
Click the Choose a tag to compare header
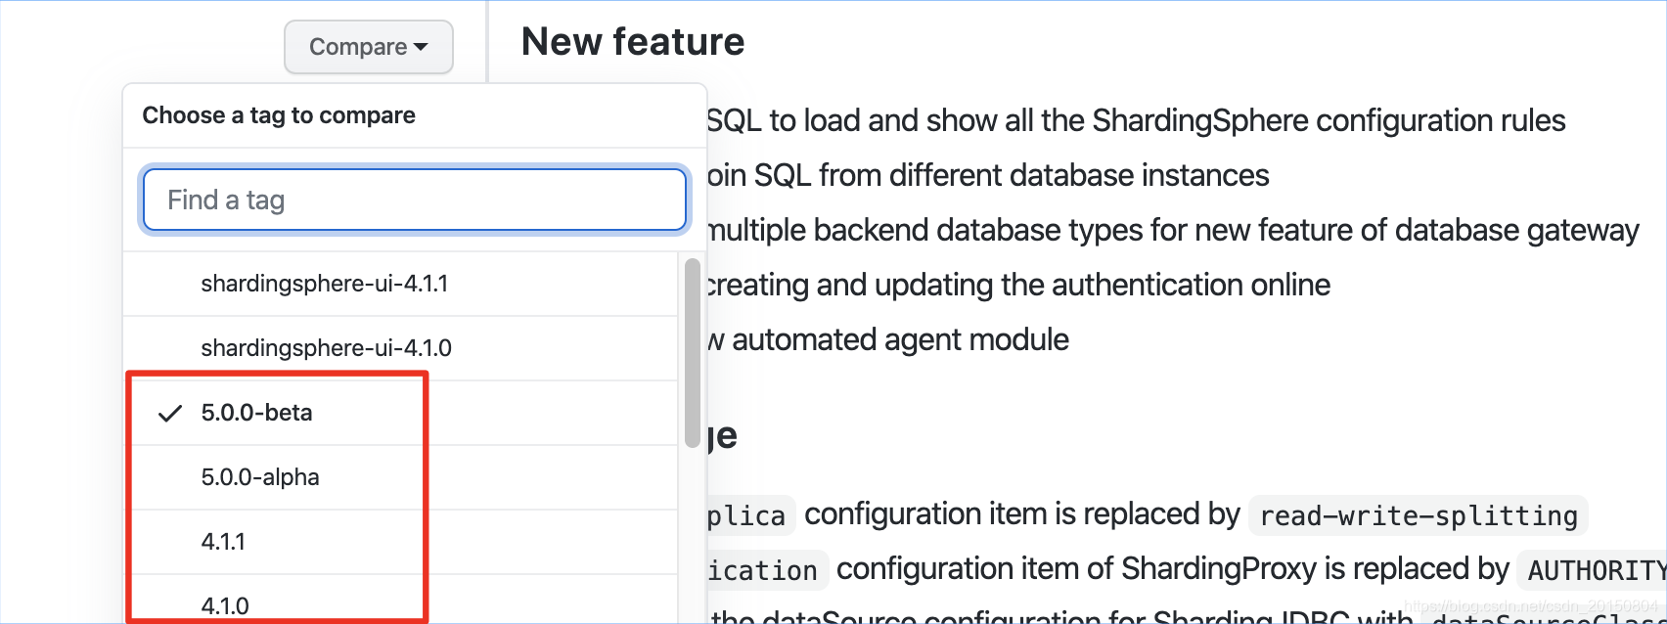(x=279, y=115)
